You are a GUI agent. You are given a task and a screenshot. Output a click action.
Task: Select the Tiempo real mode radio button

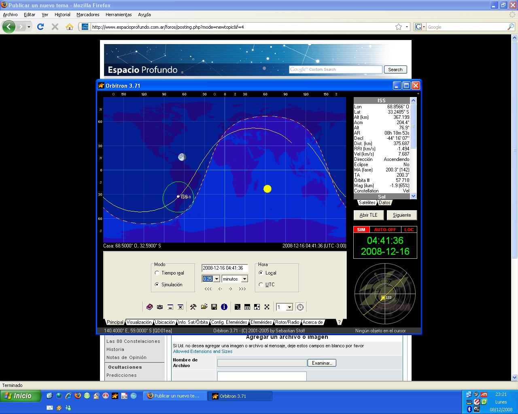coord(157,273)
